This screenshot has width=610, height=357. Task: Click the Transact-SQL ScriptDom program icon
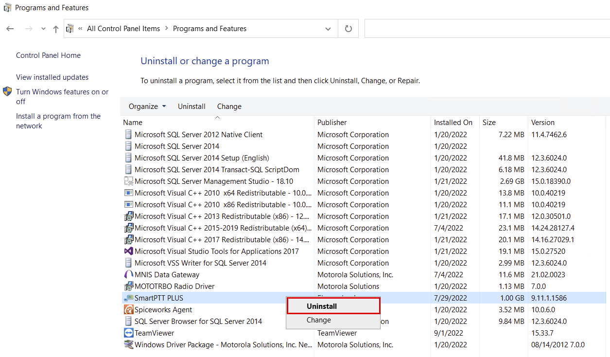(x=128, y=170)
